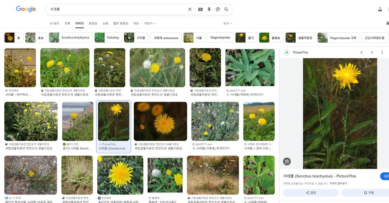Switch to AI 모드 tab
The height and width of the screenshot is (203, 389).
click(x=54, y=23)
